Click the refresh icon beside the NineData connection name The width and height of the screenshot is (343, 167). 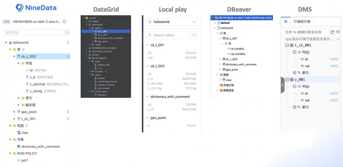coord(64,22)
